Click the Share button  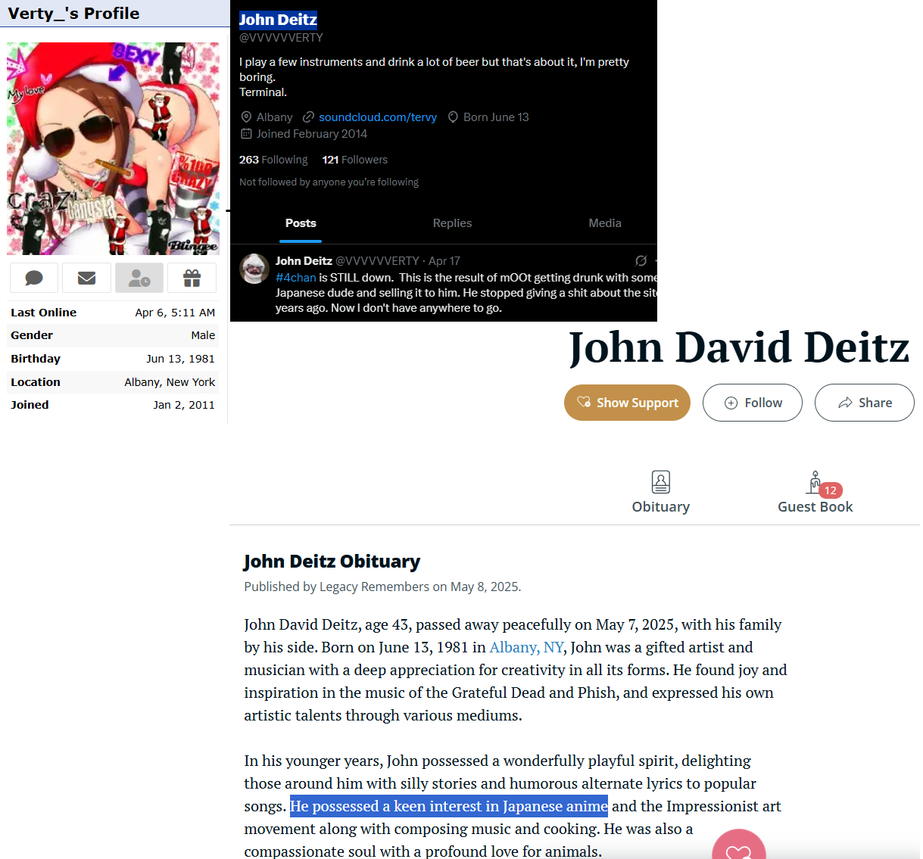(x=865, y=403)
